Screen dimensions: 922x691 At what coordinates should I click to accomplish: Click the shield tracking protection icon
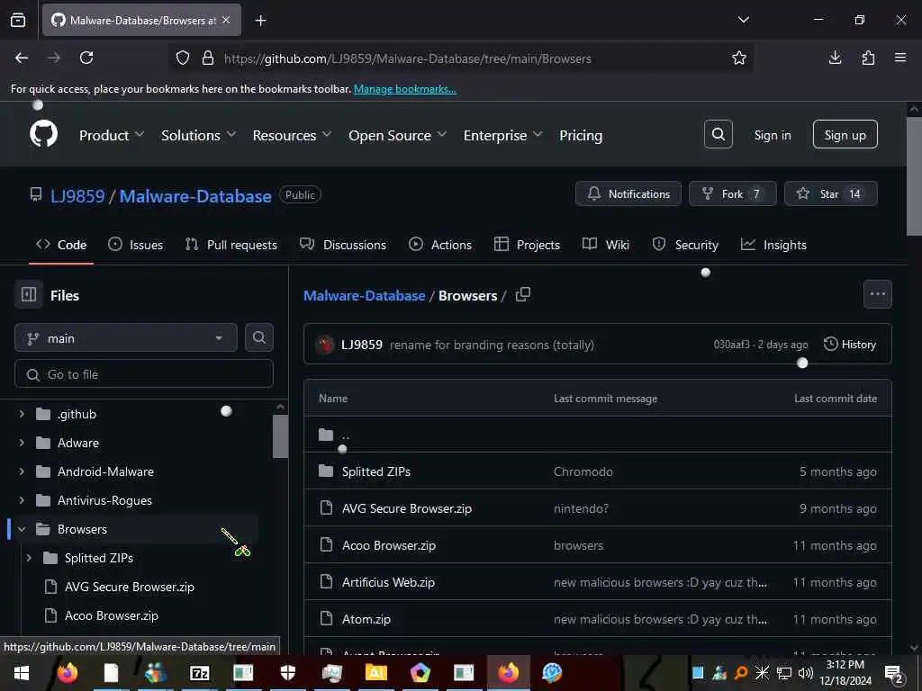click(x=183, y=58)
